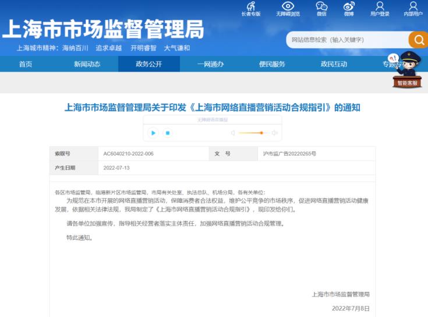
Task: Open the 政民互动 menu item
Action: [334, 64]
